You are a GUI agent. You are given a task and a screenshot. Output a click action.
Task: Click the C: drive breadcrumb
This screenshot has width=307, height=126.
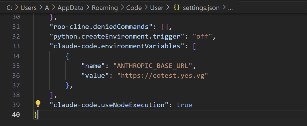[x=9, y=8]
